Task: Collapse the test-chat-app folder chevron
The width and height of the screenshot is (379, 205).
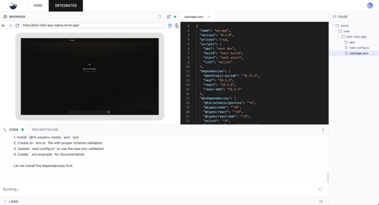Action: point(339,37)
